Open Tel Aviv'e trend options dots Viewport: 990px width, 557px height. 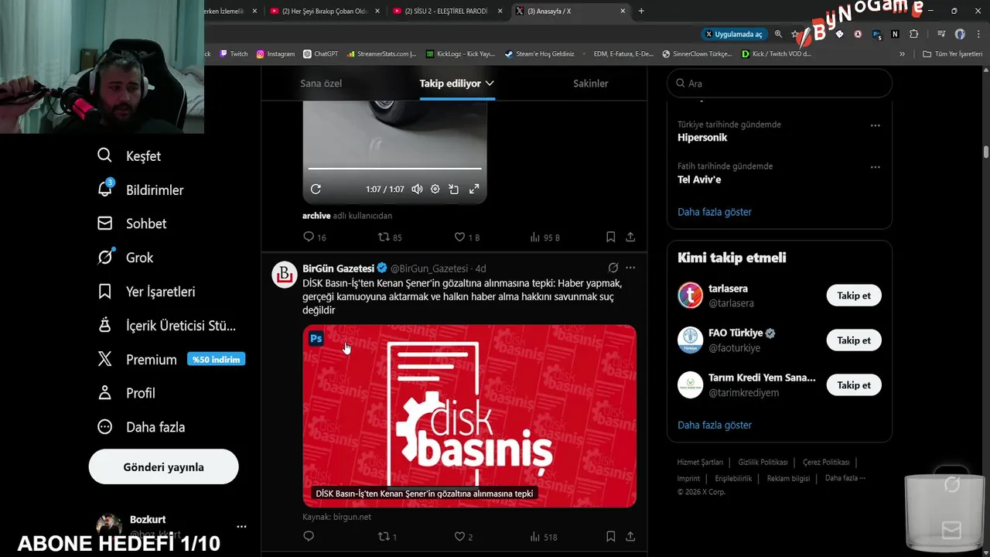(x=875, y=167)
